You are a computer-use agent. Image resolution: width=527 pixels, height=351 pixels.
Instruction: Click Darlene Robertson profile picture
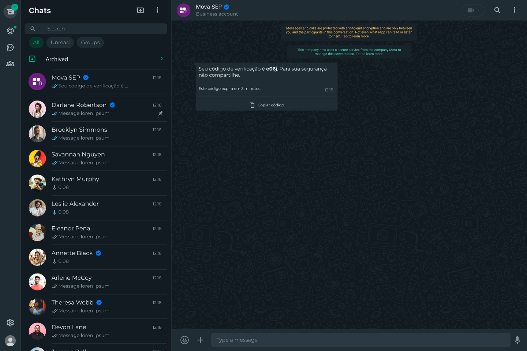click(37, 109)
